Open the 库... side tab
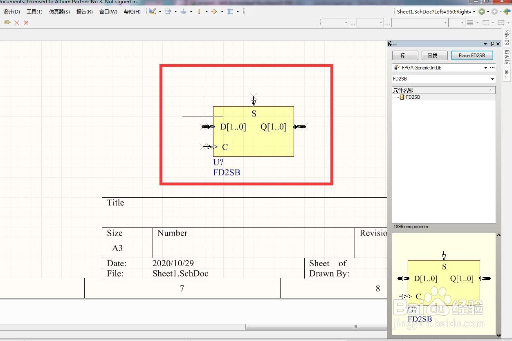 (507, 74)
